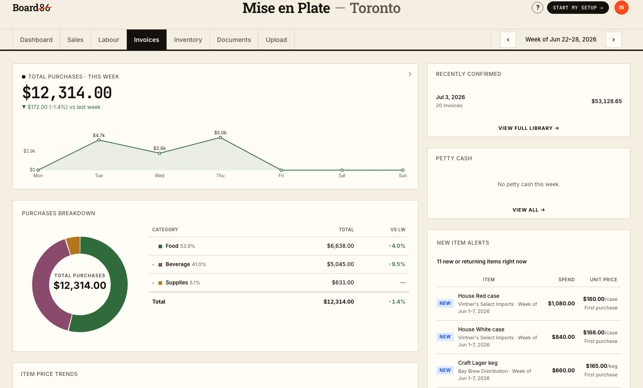Click the $165.00/keg unit price
The image size is (643, 388).
point(601,366)
